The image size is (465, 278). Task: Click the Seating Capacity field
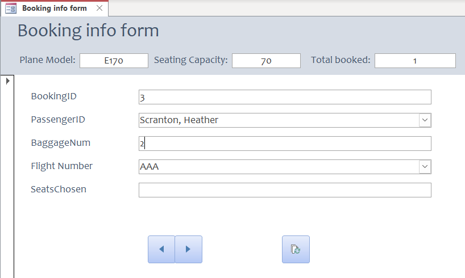point(266,61)
